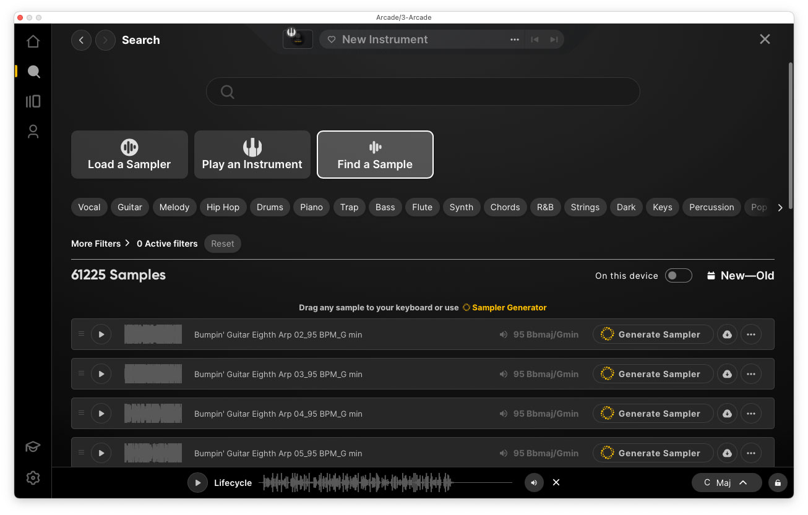Filter by the Guitar tag

(x=130, y=207)
